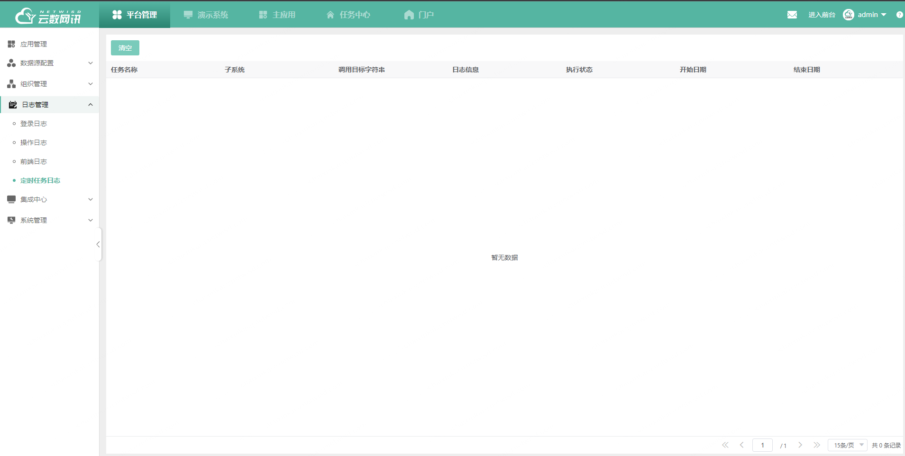
Task: Switch to the 任务中心 tab
Action: pos(347,14)
